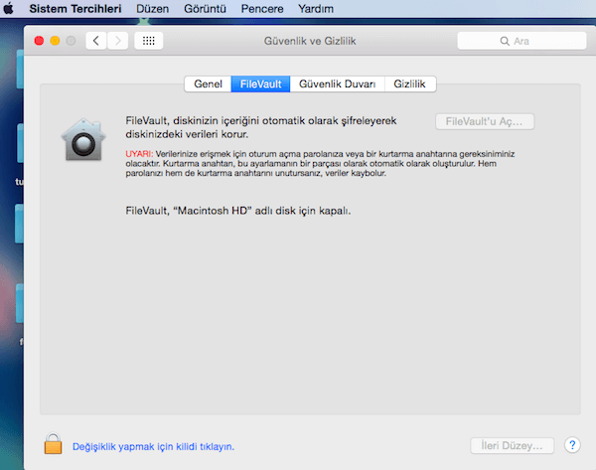Image resolution: width=596 pixels, height=470 pixels.
Task: Click the 'Macintosh HD' disk status text
Action: [x=238, y=211]
